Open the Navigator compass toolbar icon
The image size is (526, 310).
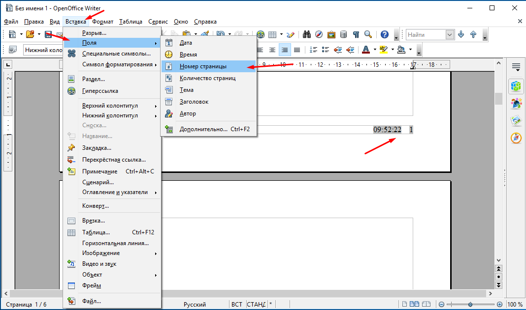point(319,34)
